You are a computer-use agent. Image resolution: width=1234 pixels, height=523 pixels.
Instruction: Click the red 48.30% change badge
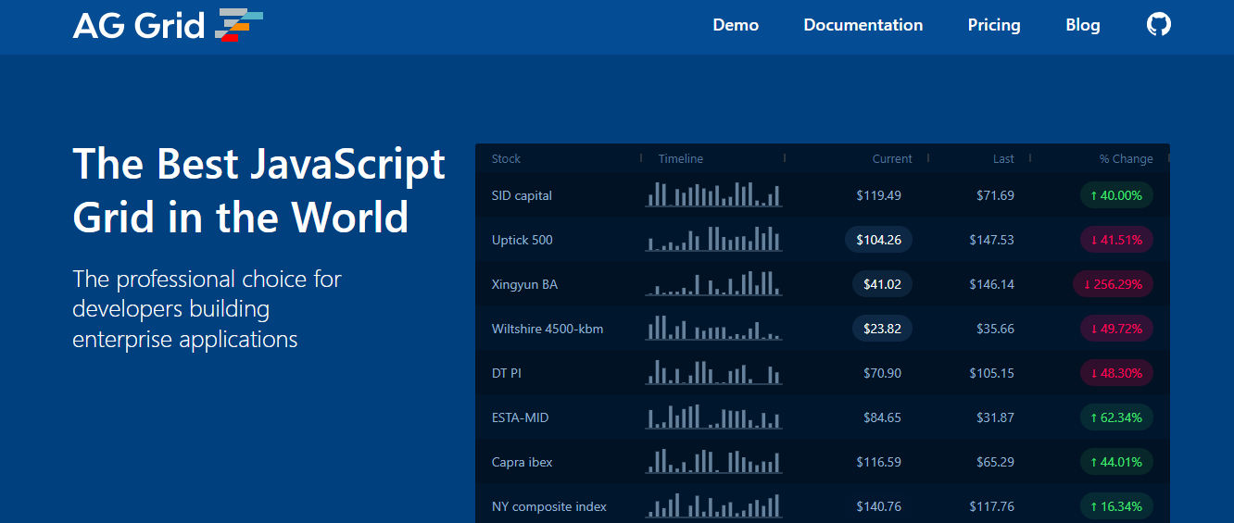tap(1116, 373)
